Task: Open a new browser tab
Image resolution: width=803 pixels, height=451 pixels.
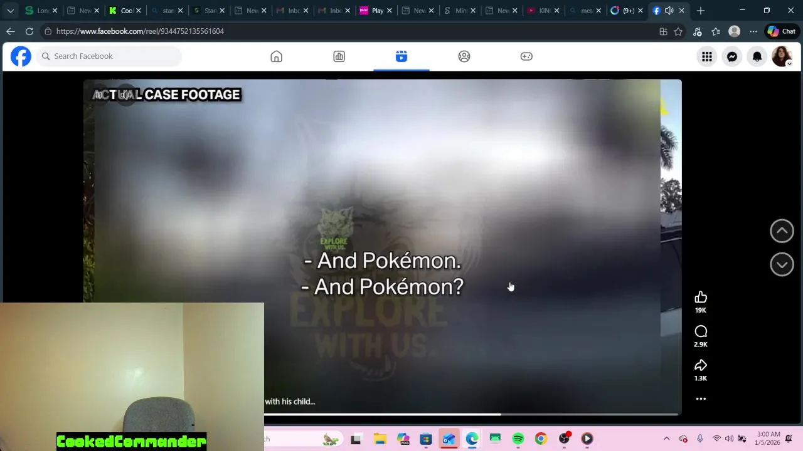Action: [701, 11]
